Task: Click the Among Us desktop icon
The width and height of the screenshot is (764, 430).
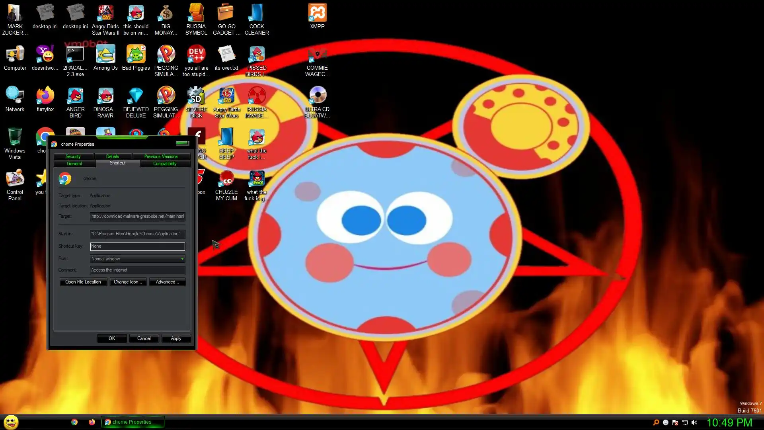Action: [x=105, y=55]
